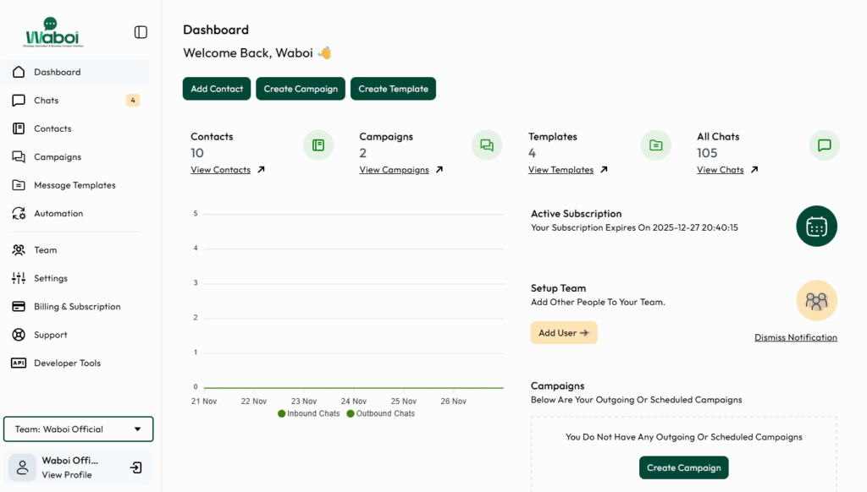The image size is (867, 492).
Task: Open the Team: Waboi Official dropdown
Action: point(78,429)
